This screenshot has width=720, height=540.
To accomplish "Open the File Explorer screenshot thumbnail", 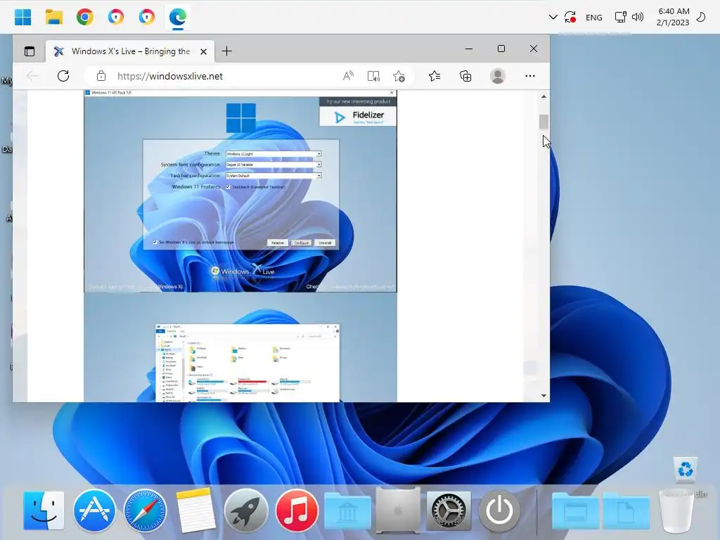I will tap(247, 363).
